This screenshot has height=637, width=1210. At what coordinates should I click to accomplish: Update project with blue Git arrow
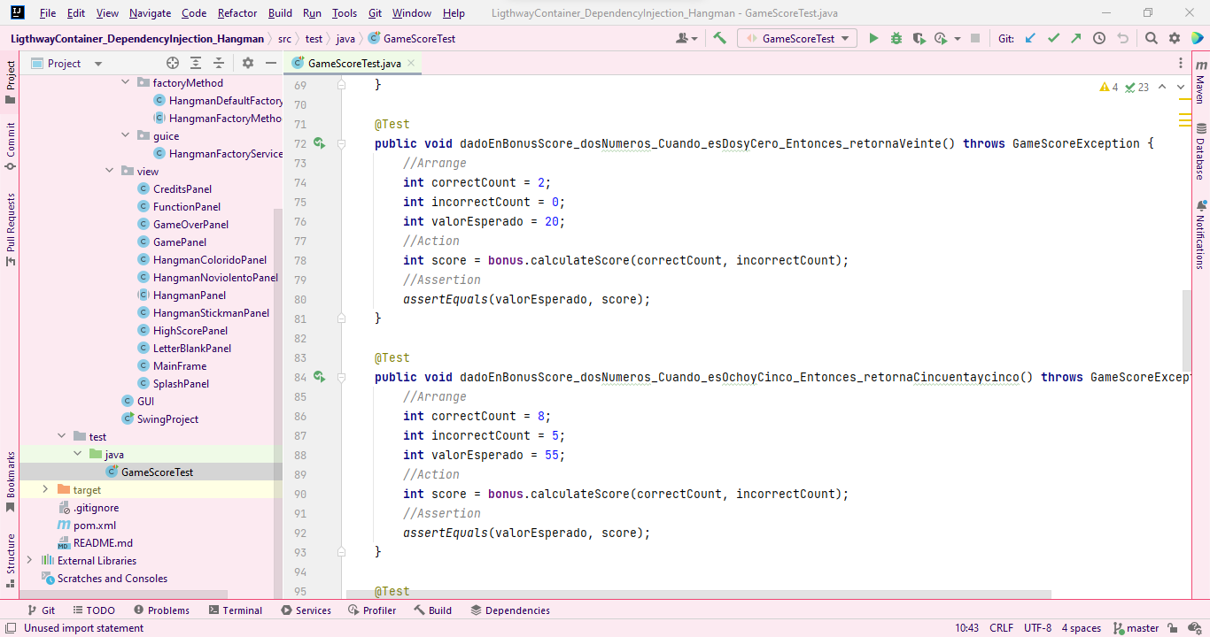pos(1031,38)
